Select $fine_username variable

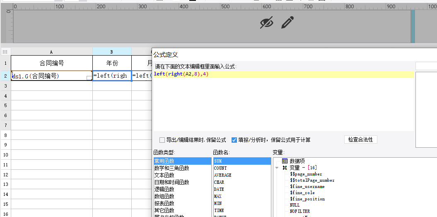307,186
